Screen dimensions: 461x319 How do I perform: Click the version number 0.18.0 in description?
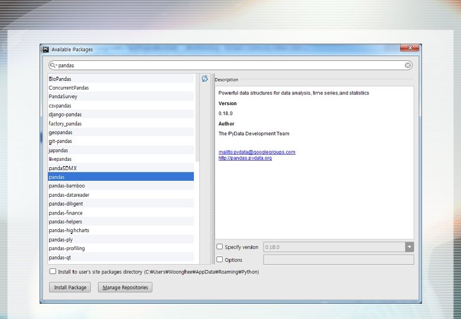226,113
